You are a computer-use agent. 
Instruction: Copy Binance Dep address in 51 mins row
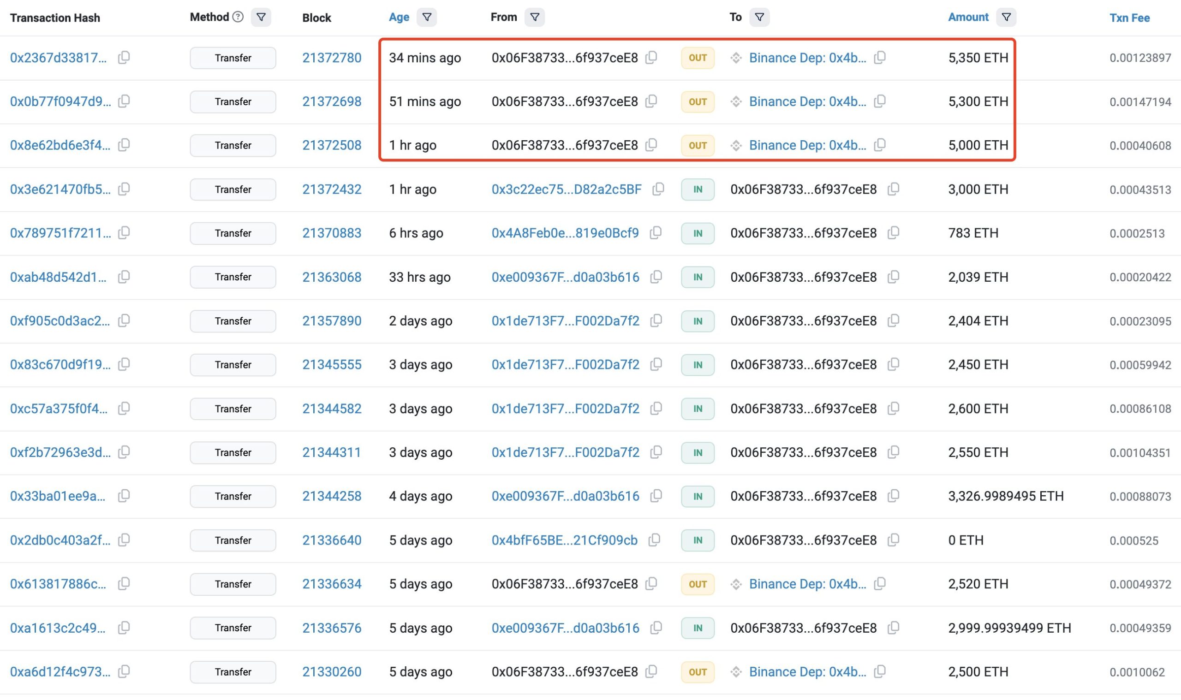pos(880,101)
